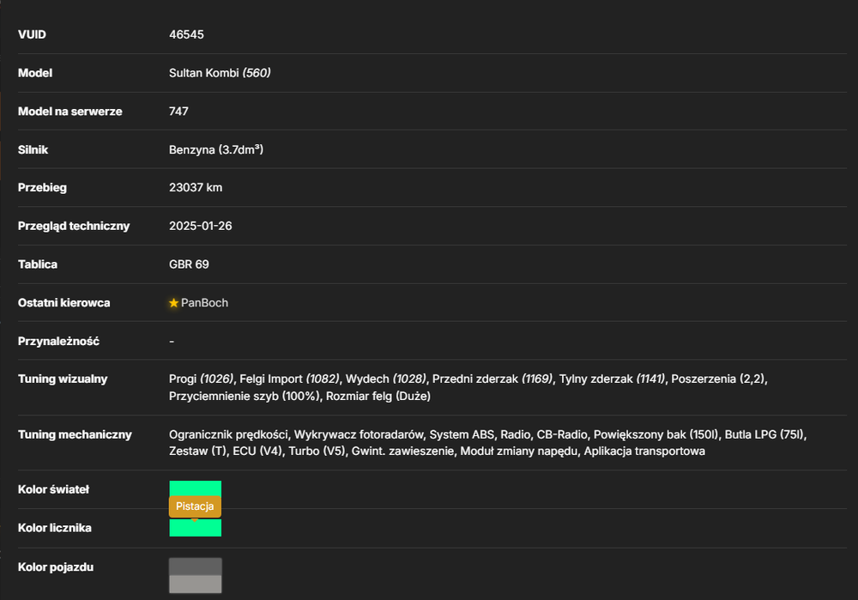Click the Przebieg row label
Viewport: 858px width, 600px height.
pyautogui.click(x=42, y=187)
